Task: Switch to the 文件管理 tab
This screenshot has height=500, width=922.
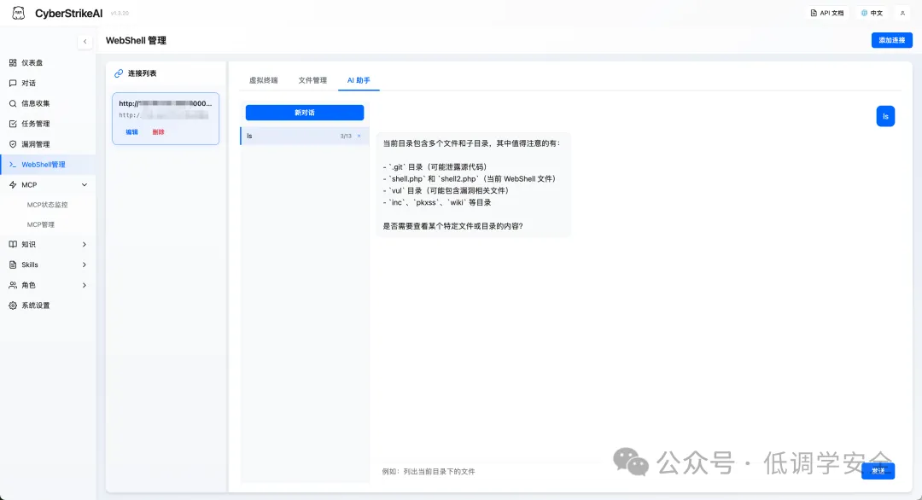Action: pos(312,80)
